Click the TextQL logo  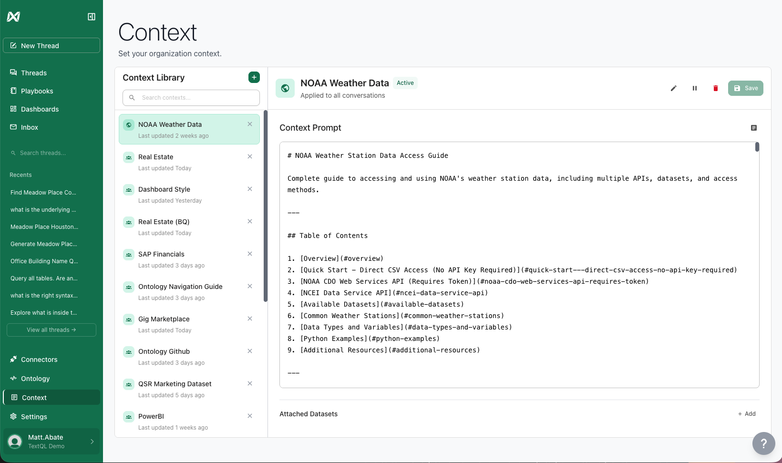13,16
